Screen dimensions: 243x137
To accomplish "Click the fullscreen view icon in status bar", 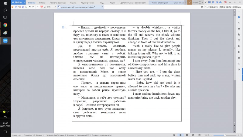I will pyautogui.click(x=174, y=135).
